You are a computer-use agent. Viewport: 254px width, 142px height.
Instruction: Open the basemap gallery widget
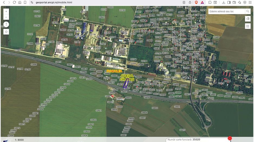tap(248, 19)
